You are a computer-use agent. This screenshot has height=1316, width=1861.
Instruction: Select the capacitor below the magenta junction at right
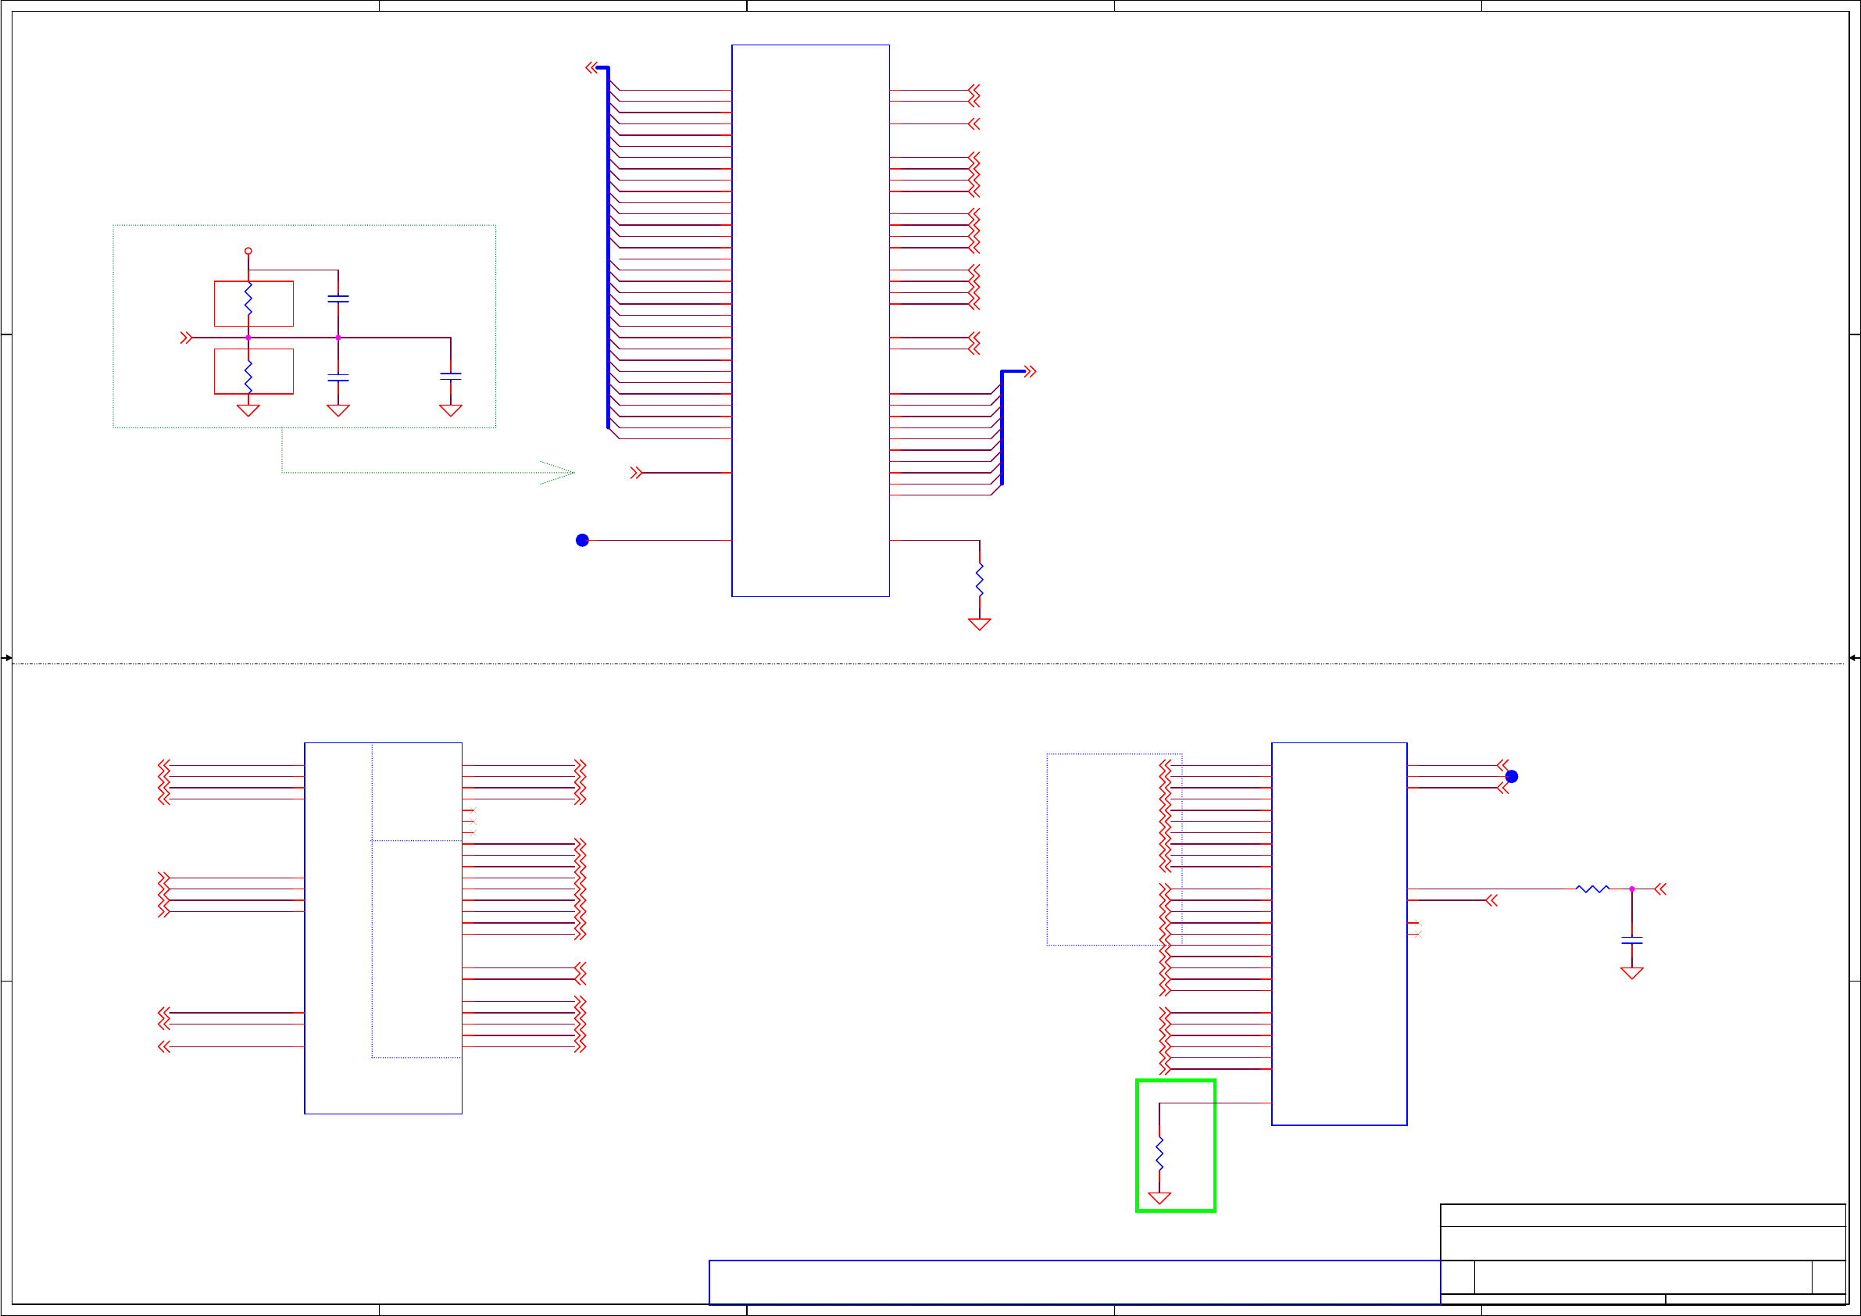pos(1631,941)
